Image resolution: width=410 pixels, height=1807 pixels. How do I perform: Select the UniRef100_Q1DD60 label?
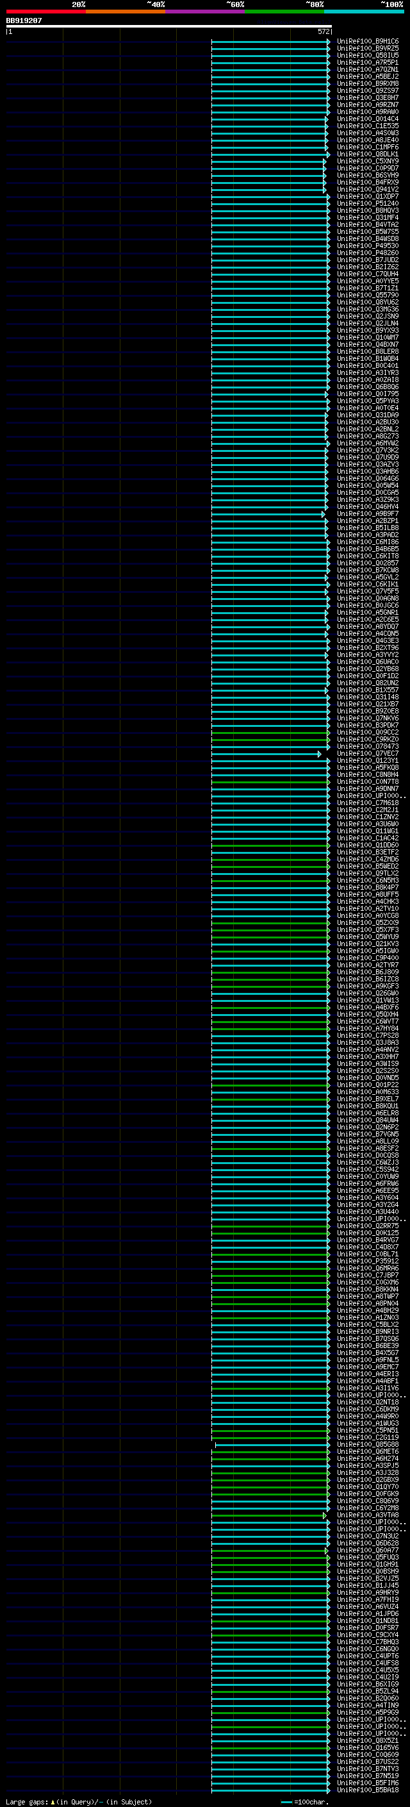(367, 845)
